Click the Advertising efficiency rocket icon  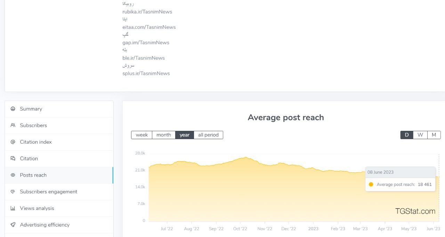(13, 225)
